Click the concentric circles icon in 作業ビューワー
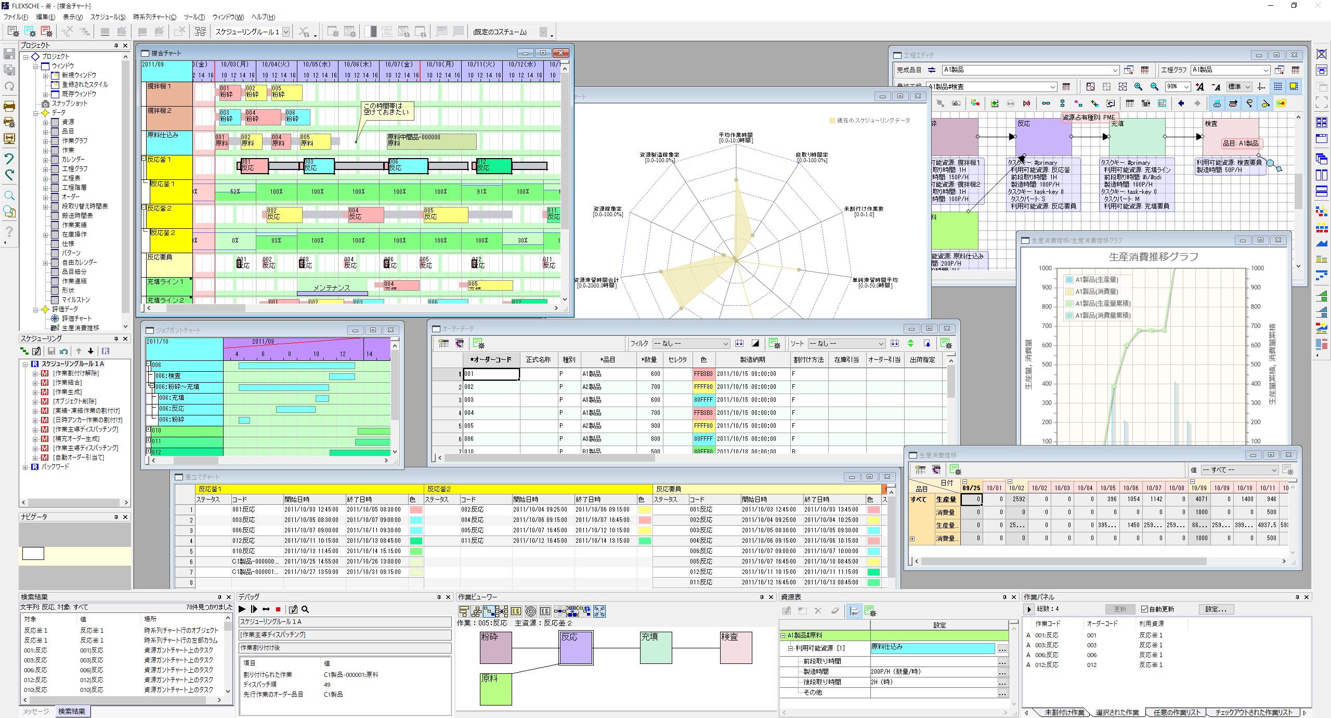The width and height of the screenshot is (1331, 718). point(530,611)
